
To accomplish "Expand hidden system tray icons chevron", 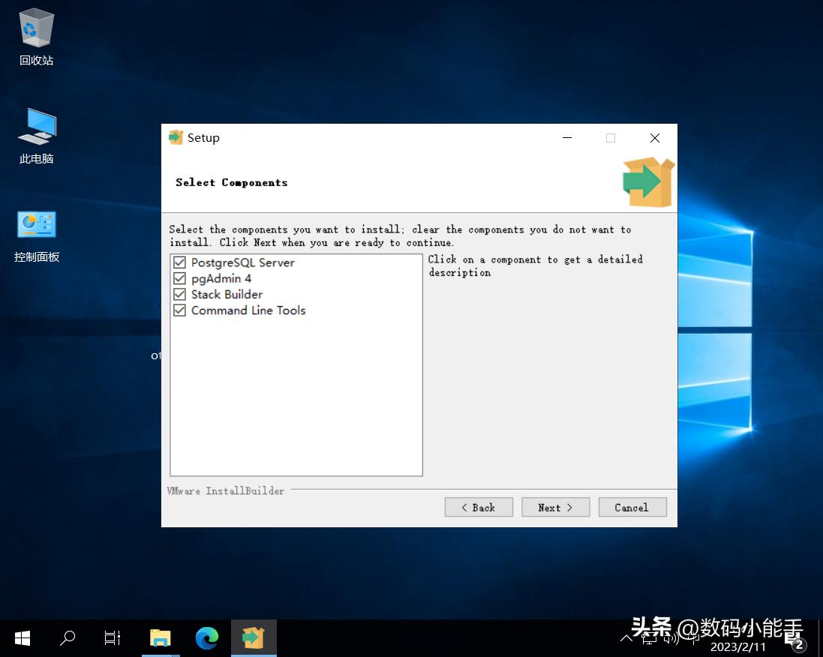I will point(626,638).
